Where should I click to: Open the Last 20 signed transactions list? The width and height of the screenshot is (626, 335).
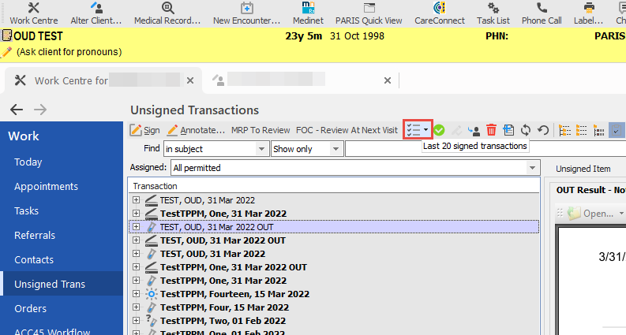click(x=417, y=130)
